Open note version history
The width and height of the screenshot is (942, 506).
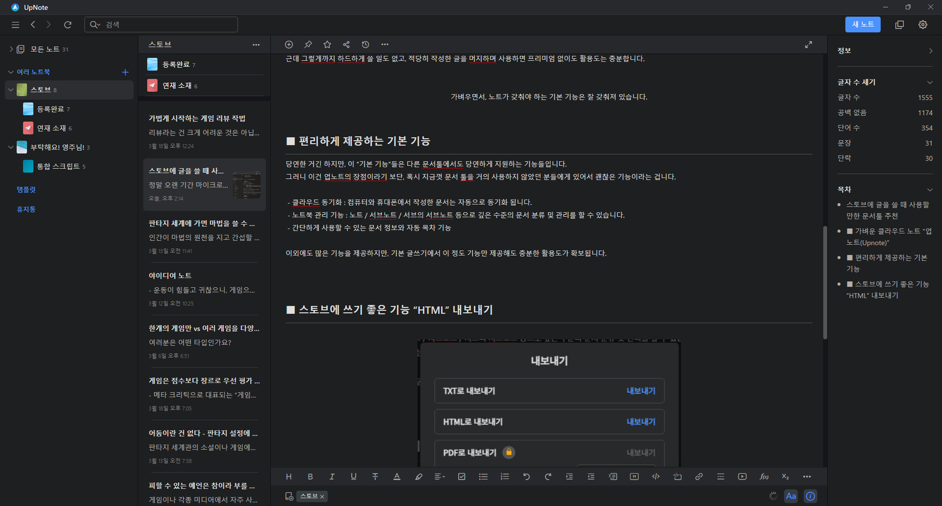tap(366, 45)
